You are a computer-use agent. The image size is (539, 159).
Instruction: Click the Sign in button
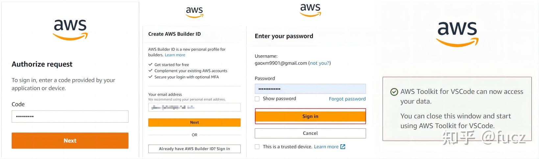click(x=310, y=116)
